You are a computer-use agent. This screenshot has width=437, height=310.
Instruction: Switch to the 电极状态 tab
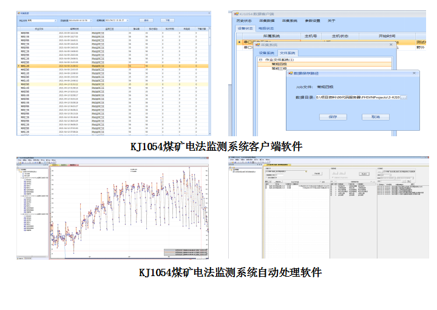click(x=266, y=28)
